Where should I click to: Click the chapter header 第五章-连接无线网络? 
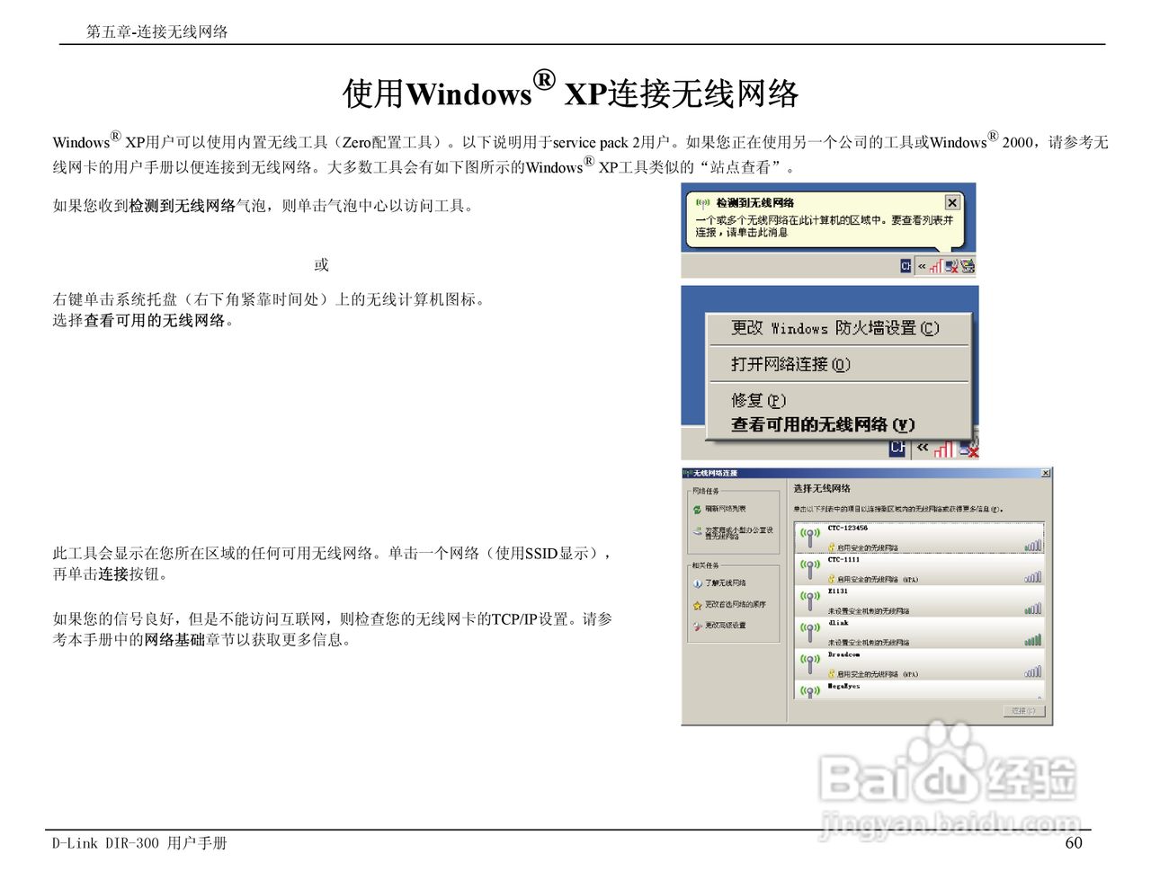point(157,31)
